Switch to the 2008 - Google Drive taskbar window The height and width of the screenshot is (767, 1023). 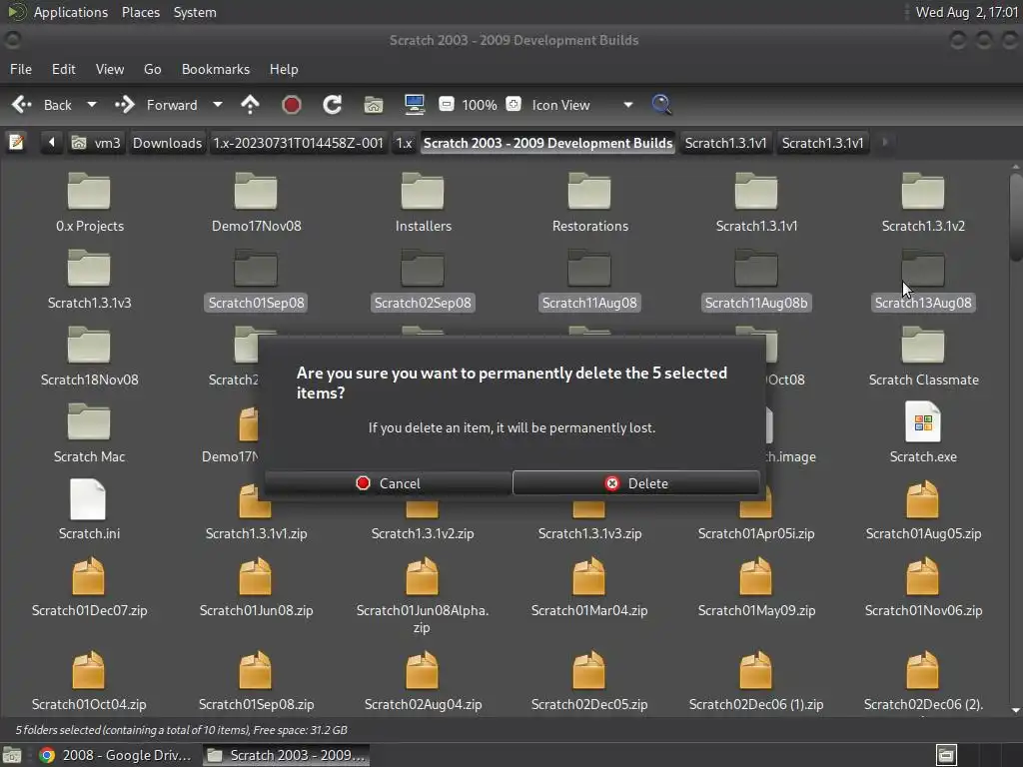click(116, 755)
